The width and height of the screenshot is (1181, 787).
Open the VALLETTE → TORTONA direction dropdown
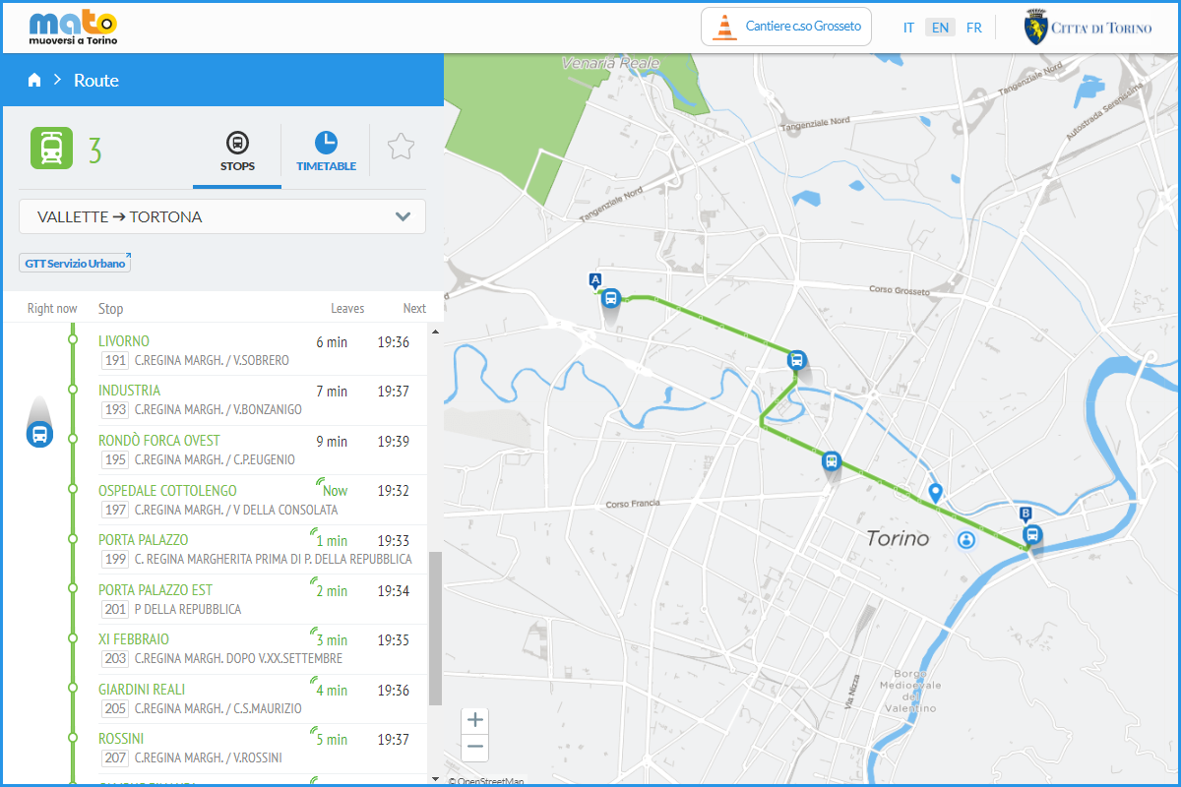click(x=222, y=217)
